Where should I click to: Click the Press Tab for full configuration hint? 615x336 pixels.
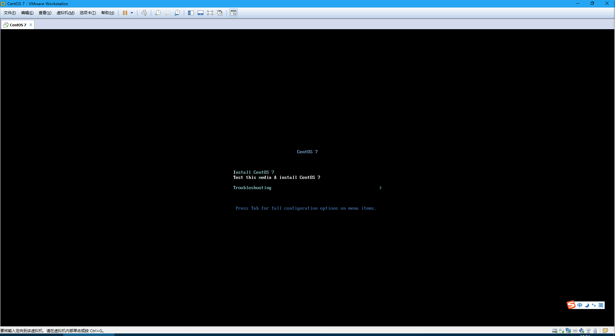click(x=306, y=208)
